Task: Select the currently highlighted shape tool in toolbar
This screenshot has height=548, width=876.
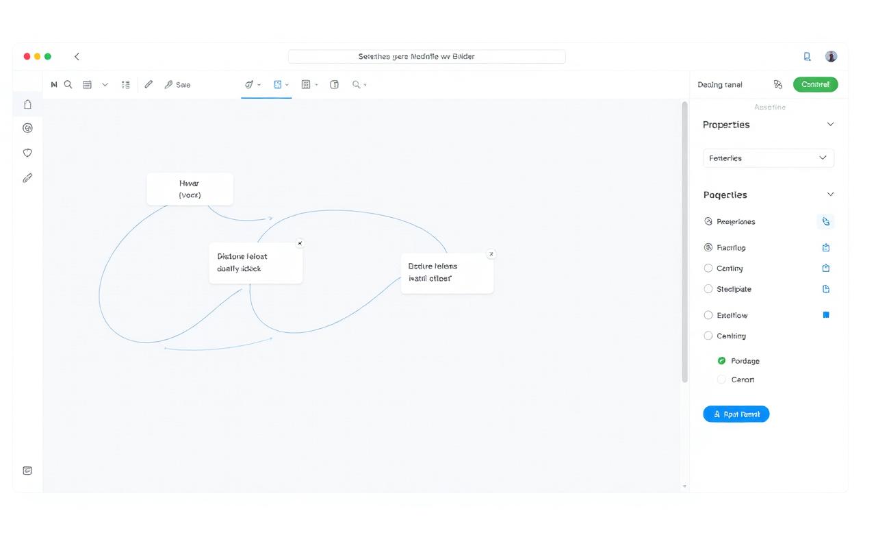Action: pos(276,84)
